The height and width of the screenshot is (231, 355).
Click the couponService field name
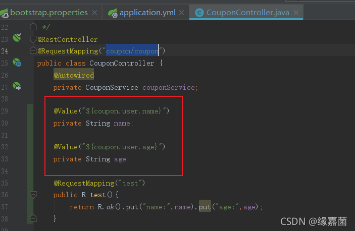click(x=169, y=87)
